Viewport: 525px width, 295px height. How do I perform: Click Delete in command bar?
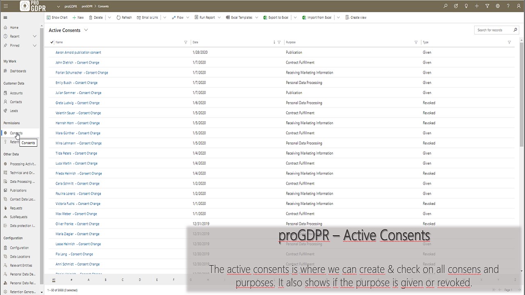(96, 18)
